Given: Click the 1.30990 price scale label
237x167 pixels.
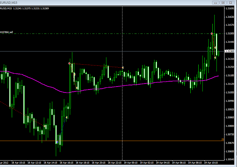Looking at the screenshot, I should [230, 101].
